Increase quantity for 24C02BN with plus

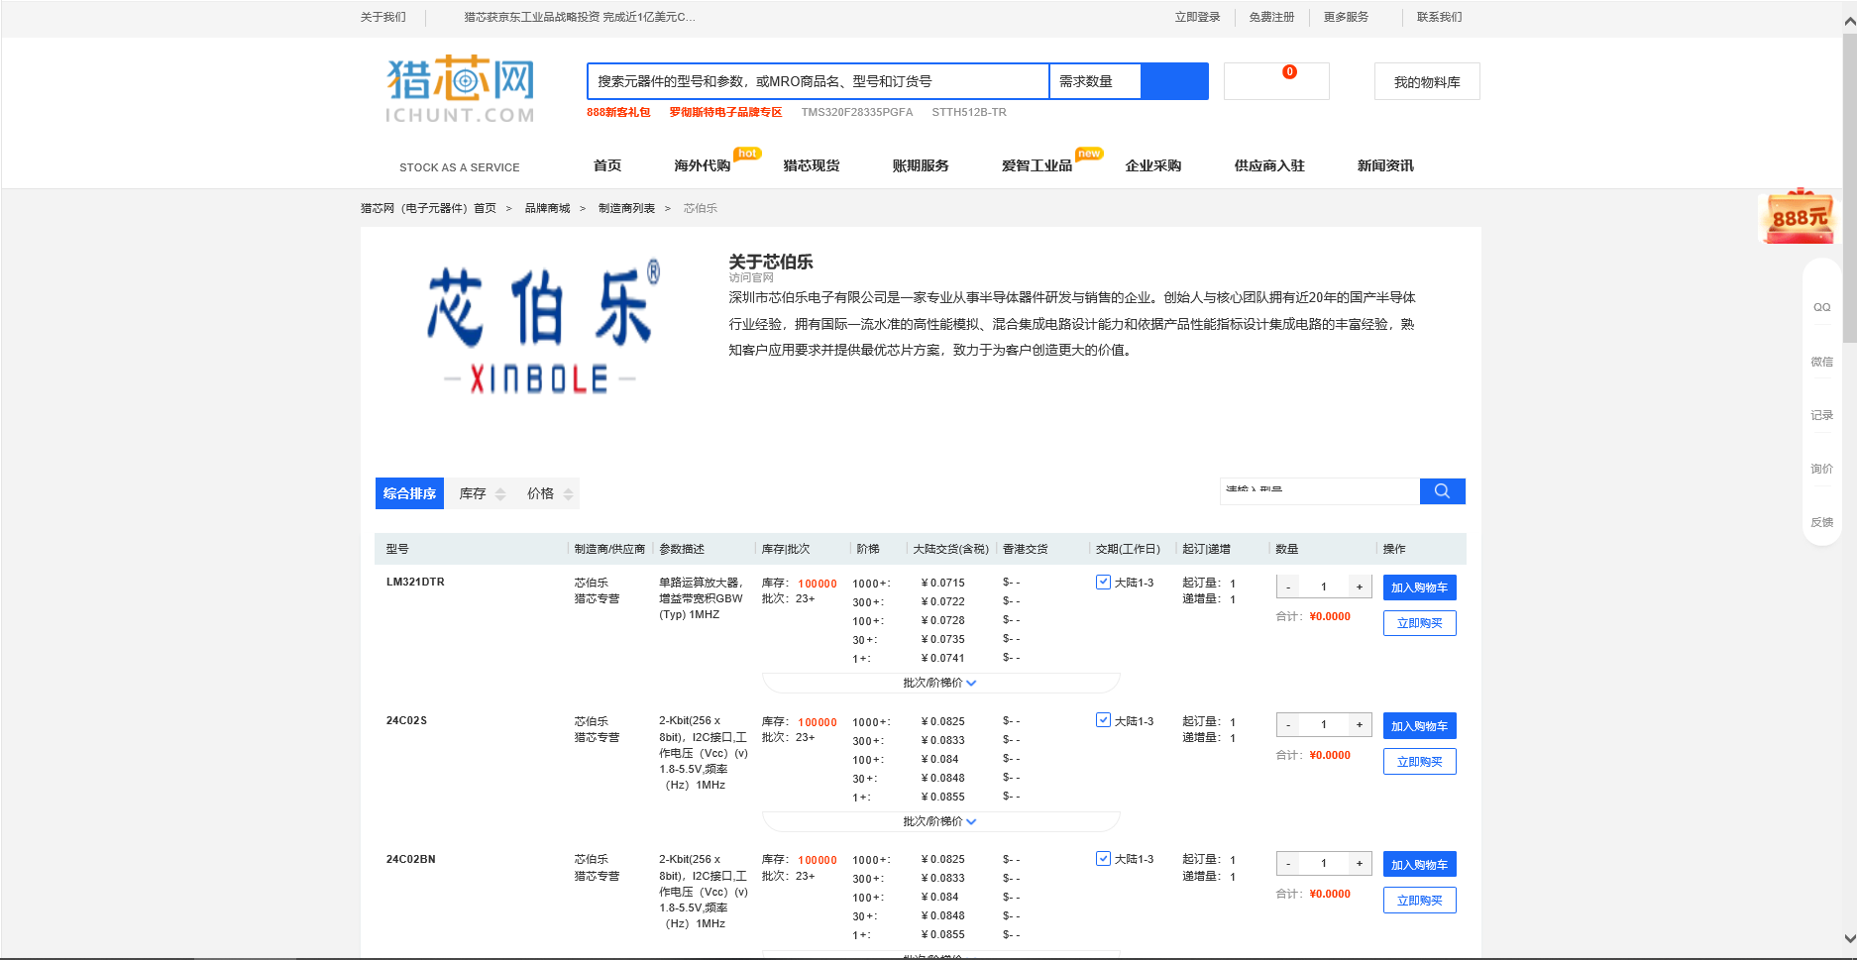[1360, 863]
